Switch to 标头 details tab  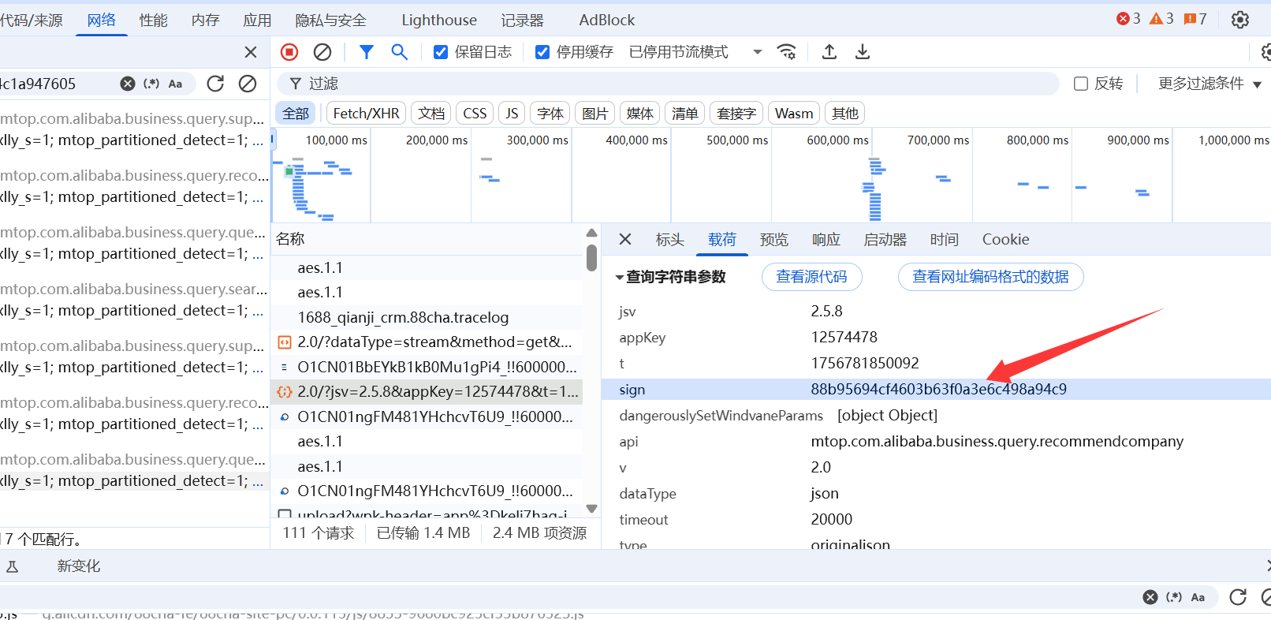coord(670,239)
